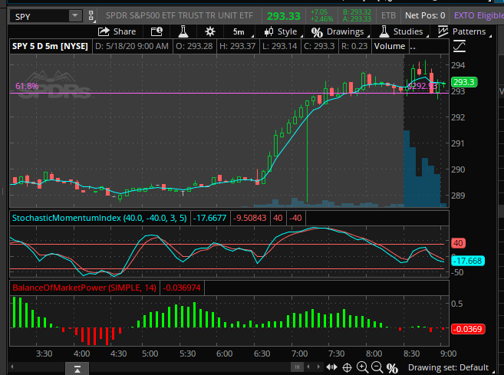Click the -9.50843 stochastic value
The image size is (504, 375).
pyautogui.click(x=250, y=218)
